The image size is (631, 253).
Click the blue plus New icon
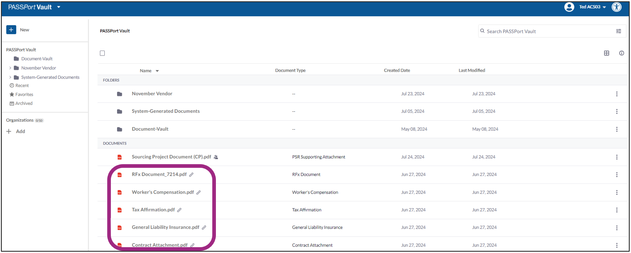point(11,30)
